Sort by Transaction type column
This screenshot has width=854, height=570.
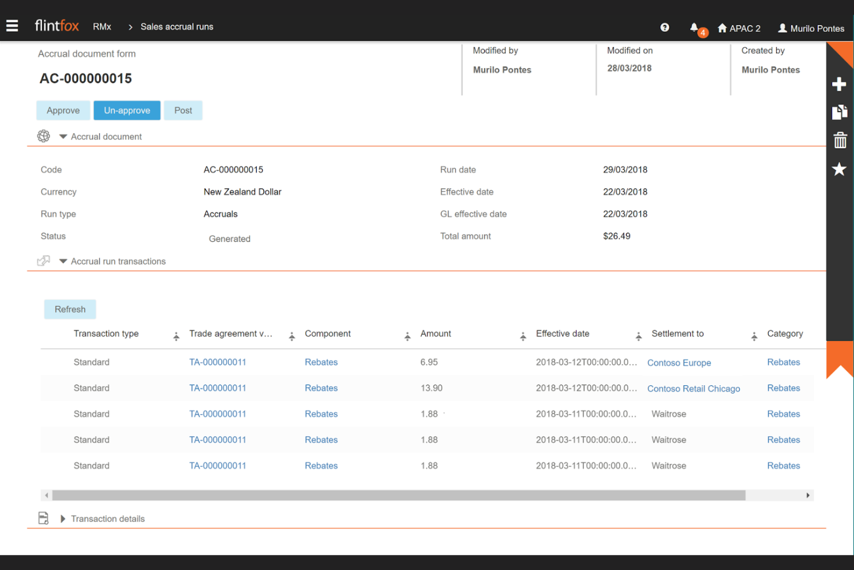click(176, 336)
